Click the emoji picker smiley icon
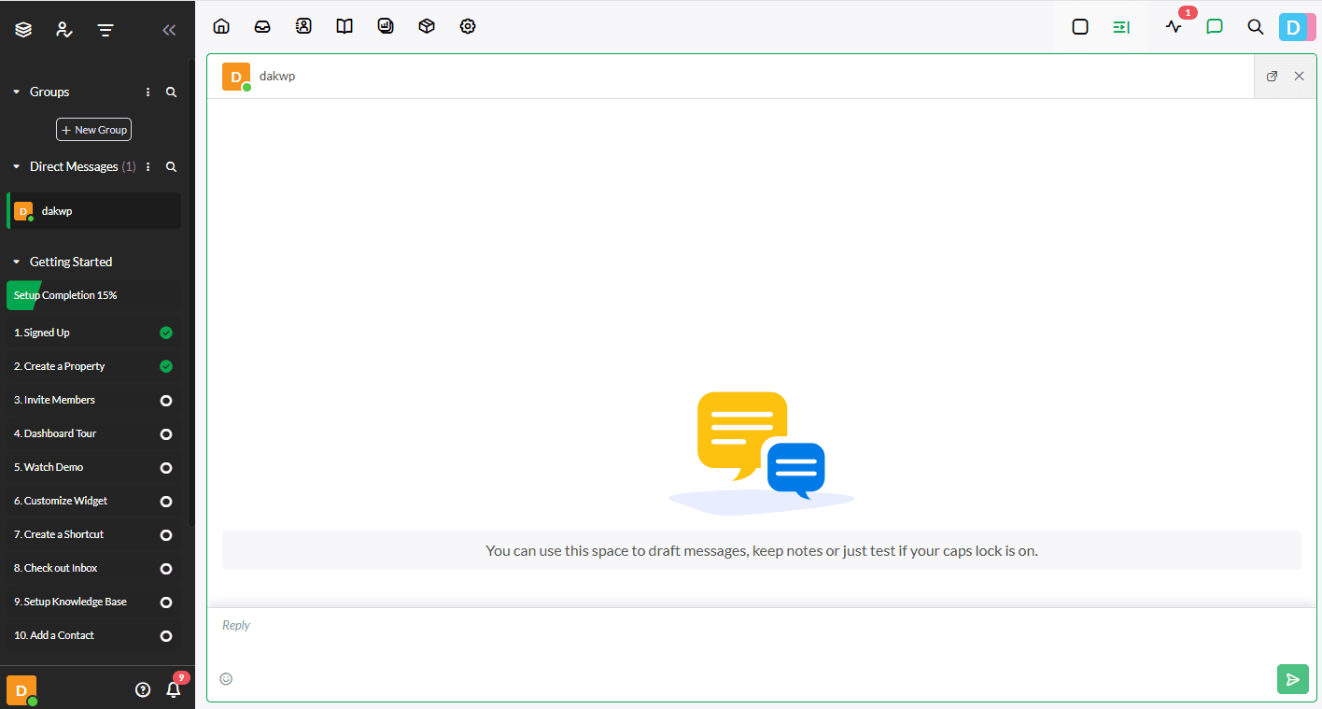Image resolution: width=1322 pixels, height=709 pixels. coord(226,679)
